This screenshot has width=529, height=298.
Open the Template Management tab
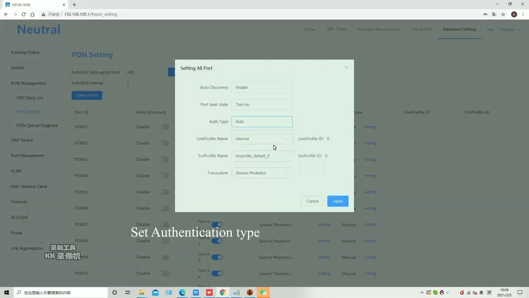[379, 29]
